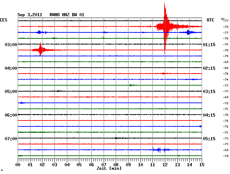The image size is (230, 174).
Task: Click the DC offset value "-70"
Action: click(226, 44)
